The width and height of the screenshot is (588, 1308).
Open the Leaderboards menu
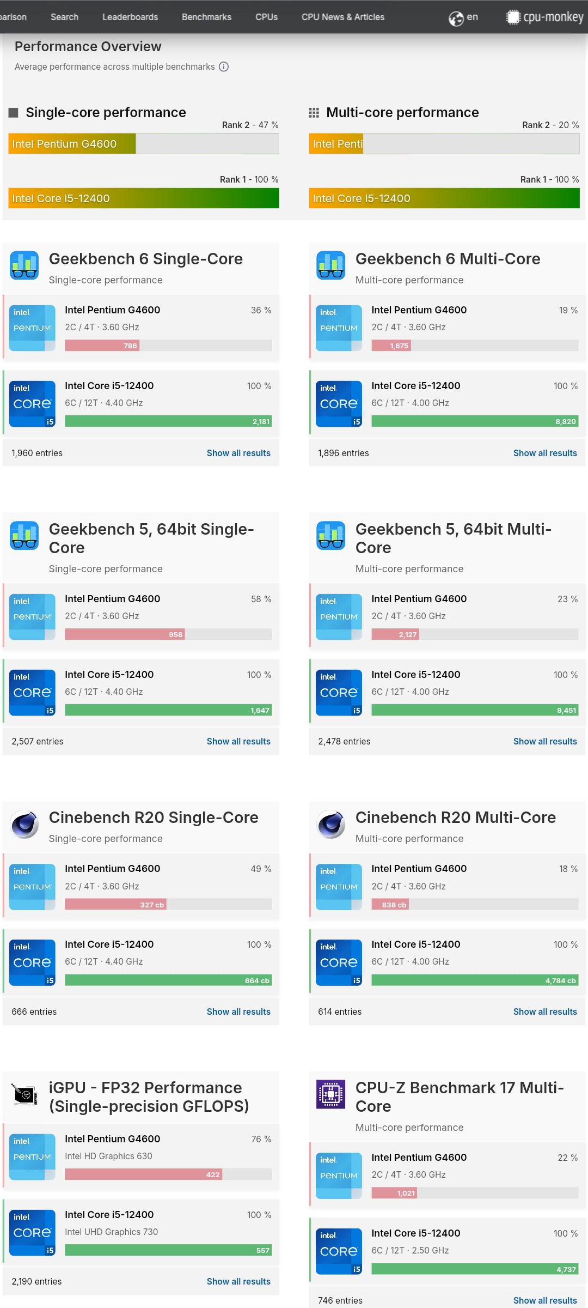coord(130,17)
